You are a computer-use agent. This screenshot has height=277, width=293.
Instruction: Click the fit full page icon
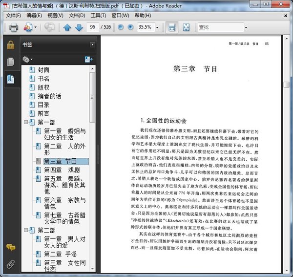tap(186, 27)
